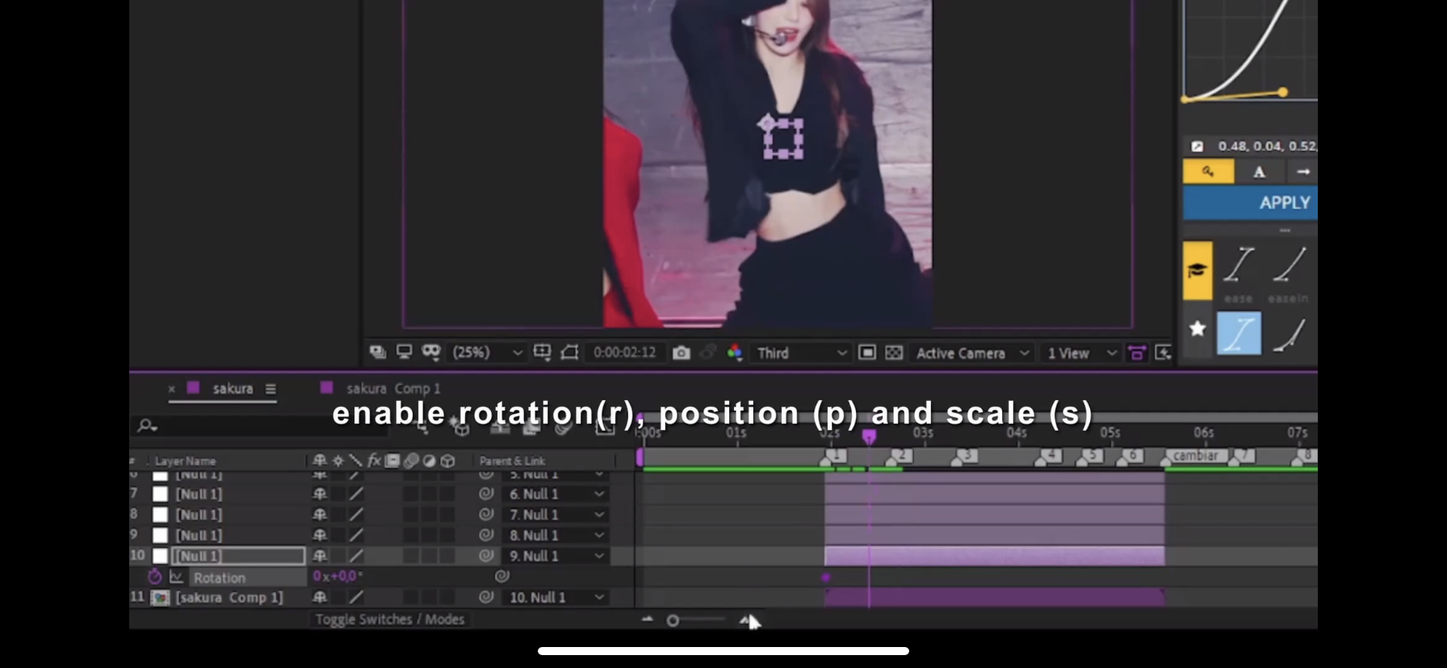Toggle the shy switch on layer 8
Screen dimensions: 1447x668
tap(320, 514)
